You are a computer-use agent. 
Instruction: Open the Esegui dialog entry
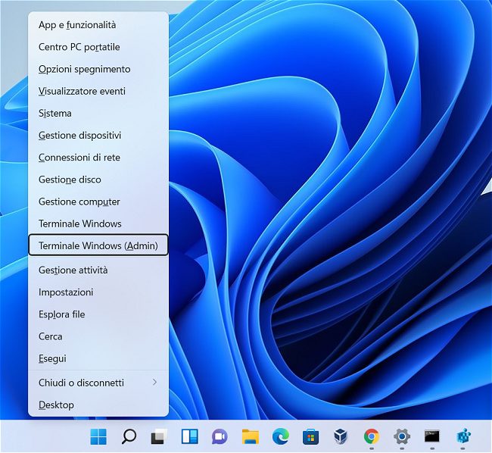98,358
